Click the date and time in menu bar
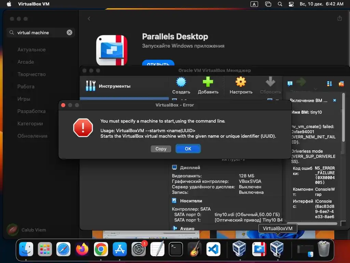 321,4
